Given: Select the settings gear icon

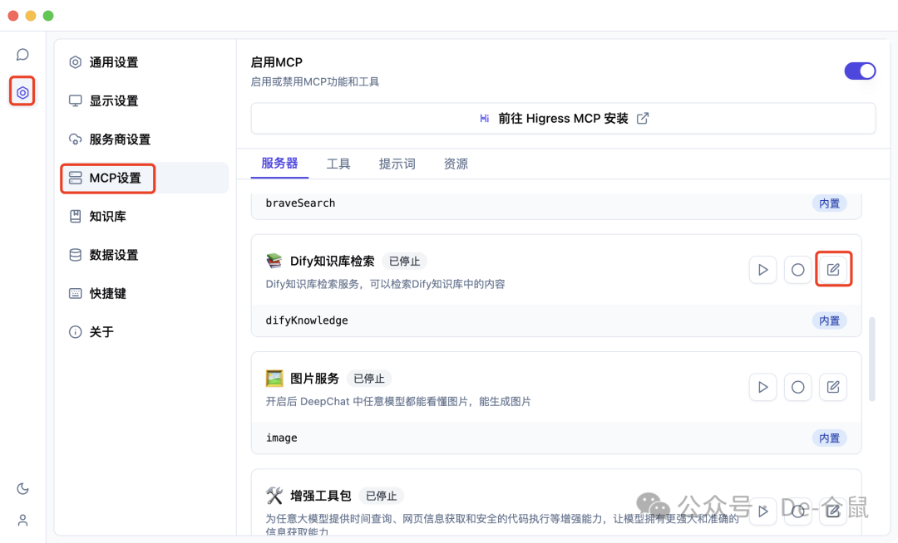Looking at the screenshot, I should click(x=22, y=91).
